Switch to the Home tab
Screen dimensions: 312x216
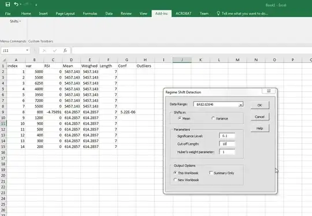pos(26,13)
